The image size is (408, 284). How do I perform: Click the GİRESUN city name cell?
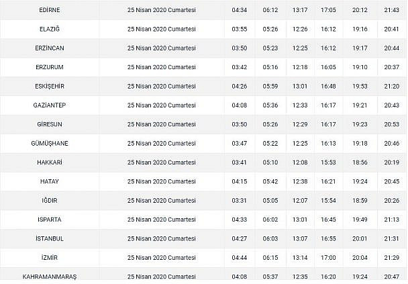click(50, 124)
